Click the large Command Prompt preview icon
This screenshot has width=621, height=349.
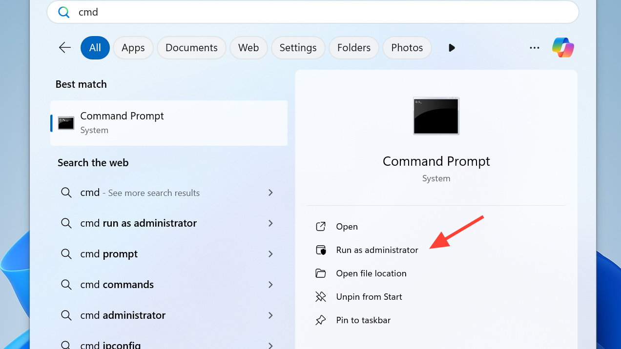click(x=436, y=116)
